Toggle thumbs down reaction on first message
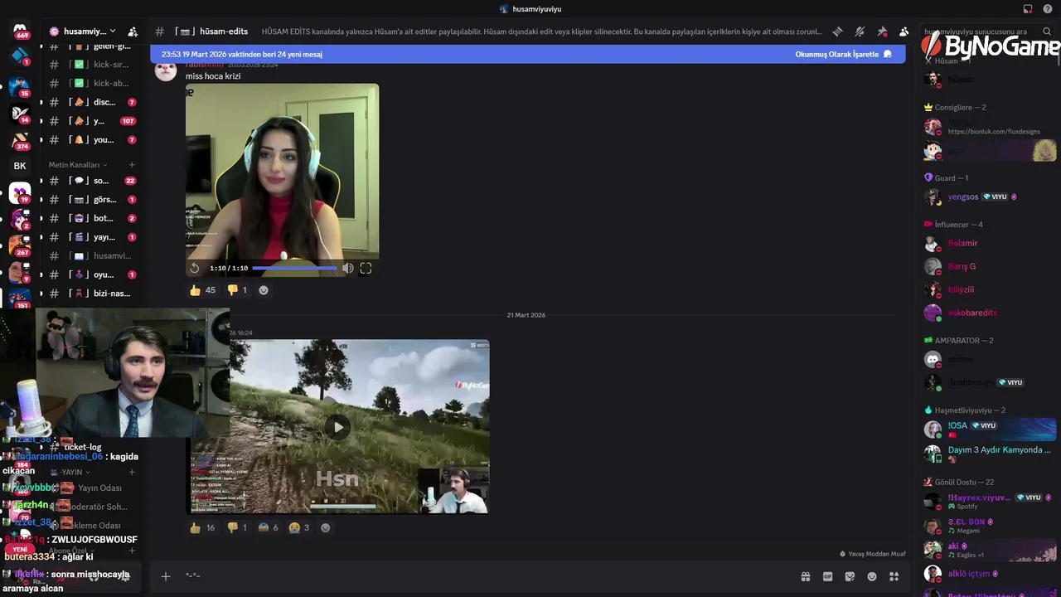The width and height of the screenshot is (1061, 597). pyautogui.click(x=237, y=290)
